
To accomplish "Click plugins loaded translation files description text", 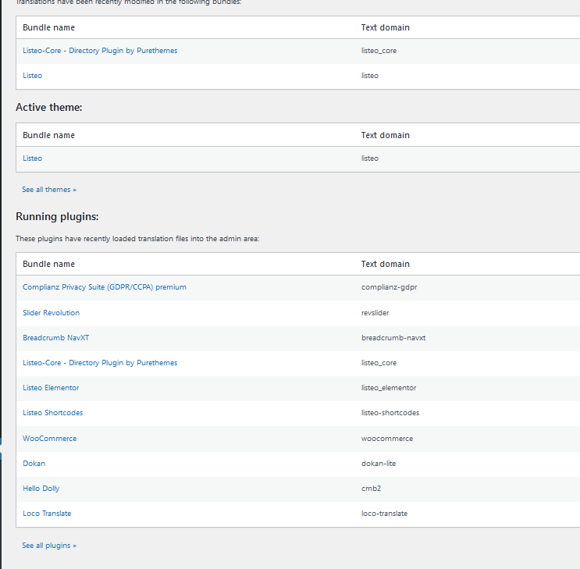I will tap(137, 239).
